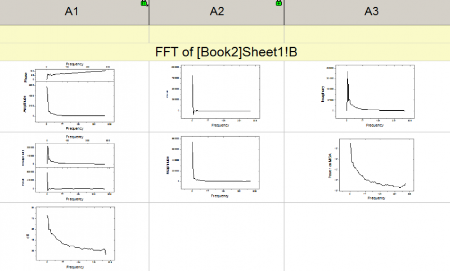The width and height of the screenshot is (450, 271).
Task: Click the empty cell below the Magnitude graph
Action: coord(217,237)
